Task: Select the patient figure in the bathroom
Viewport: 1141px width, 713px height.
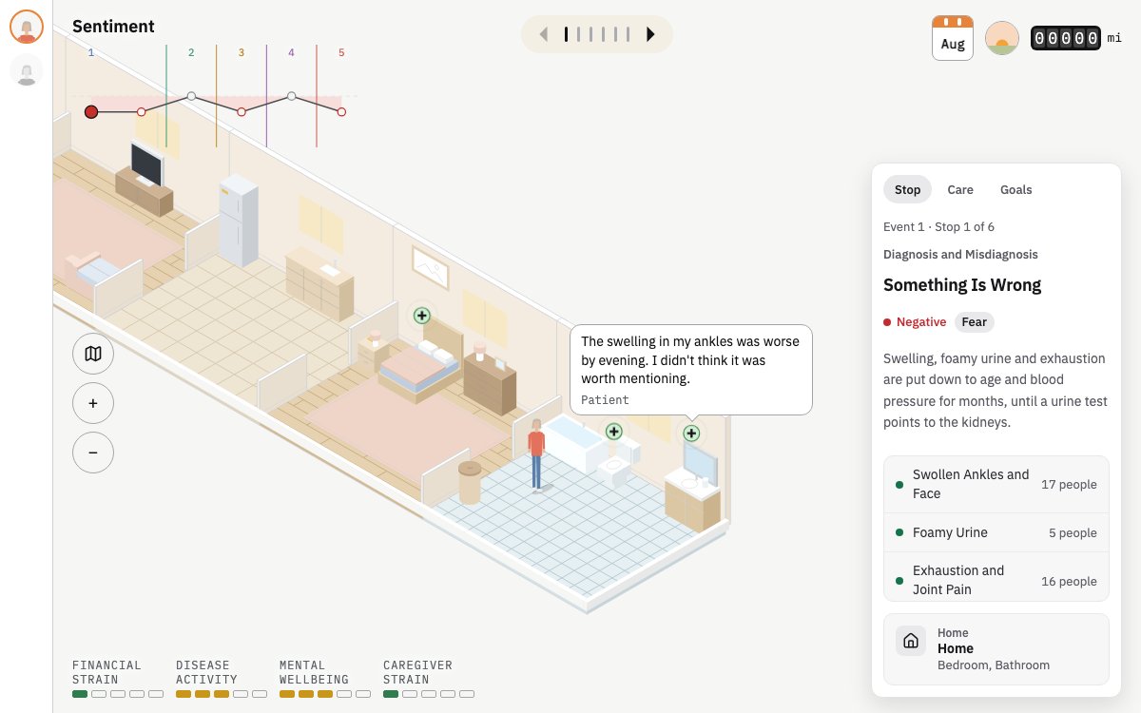Action: pyautogui.click(x=537, y=454)
